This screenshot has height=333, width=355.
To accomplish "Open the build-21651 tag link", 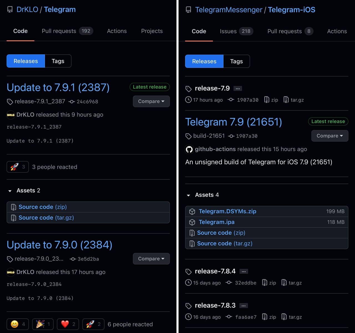I will click(209, 136).
